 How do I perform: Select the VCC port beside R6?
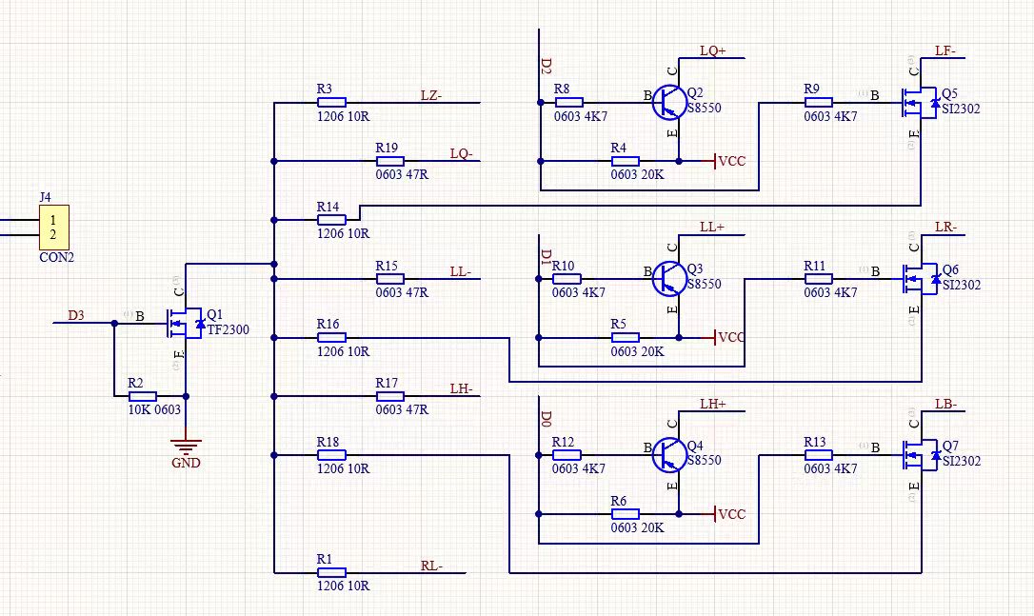click(x=728, y=514)
